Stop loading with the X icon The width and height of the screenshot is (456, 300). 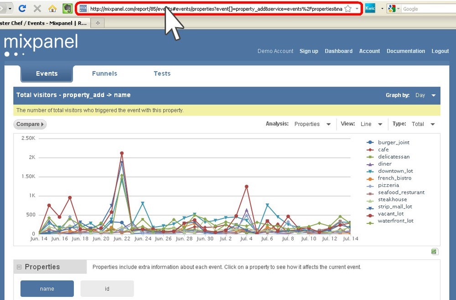click(x=37, y=8)
